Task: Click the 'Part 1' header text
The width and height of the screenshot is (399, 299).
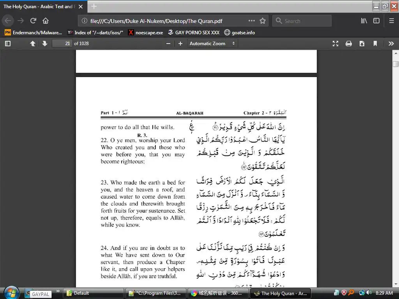Action: pyautogui.click(x=108, y=113)
